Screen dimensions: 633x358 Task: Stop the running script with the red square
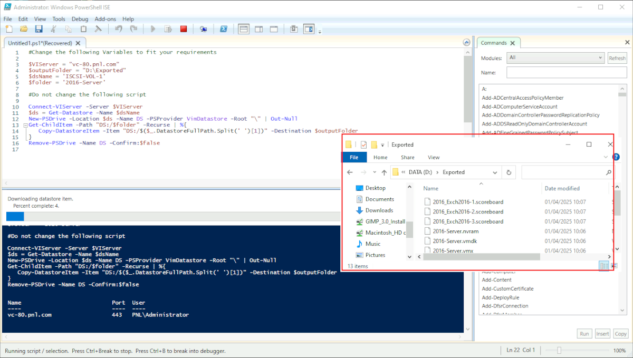(x=184, y=29)
